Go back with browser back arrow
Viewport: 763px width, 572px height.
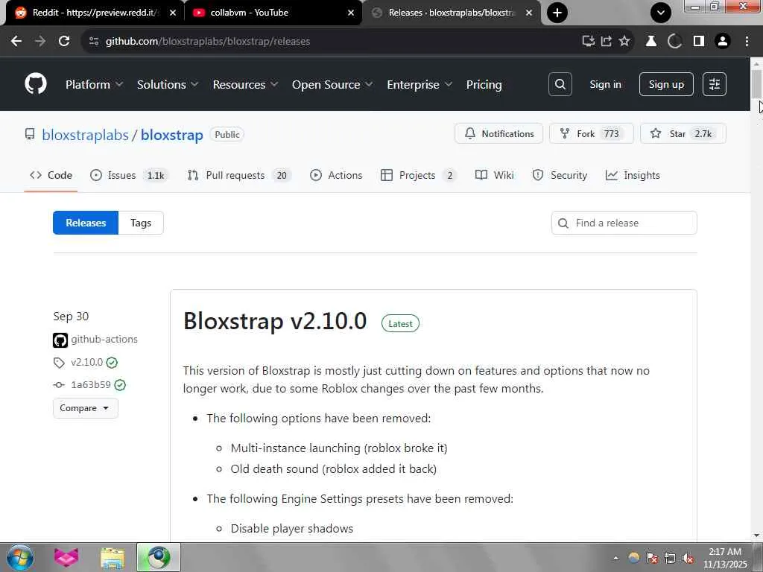click(16, 41)
